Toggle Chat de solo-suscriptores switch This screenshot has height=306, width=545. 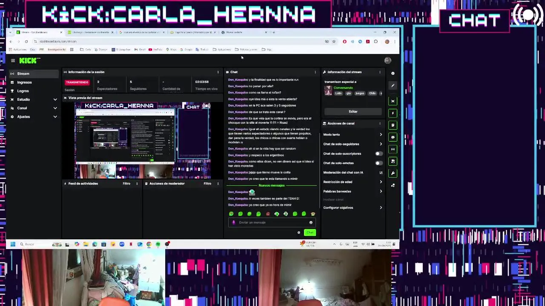(378, 153)
